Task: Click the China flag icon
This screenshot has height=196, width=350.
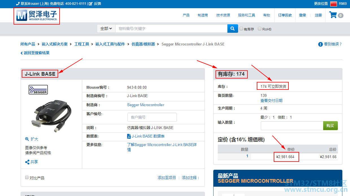Action: tap(334, 4)
